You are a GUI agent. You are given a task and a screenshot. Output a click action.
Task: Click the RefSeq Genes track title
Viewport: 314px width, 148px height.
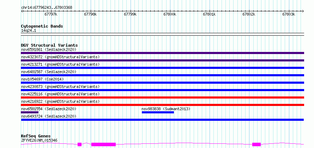36,136
